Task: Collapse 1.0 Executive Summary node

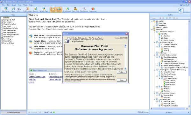Action: click(x=154, y=32)
